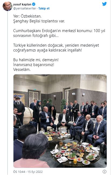Click the sonrasının fotoğrafı gibi... line
This screenshot has width=111, height=175.
(36, 36)
